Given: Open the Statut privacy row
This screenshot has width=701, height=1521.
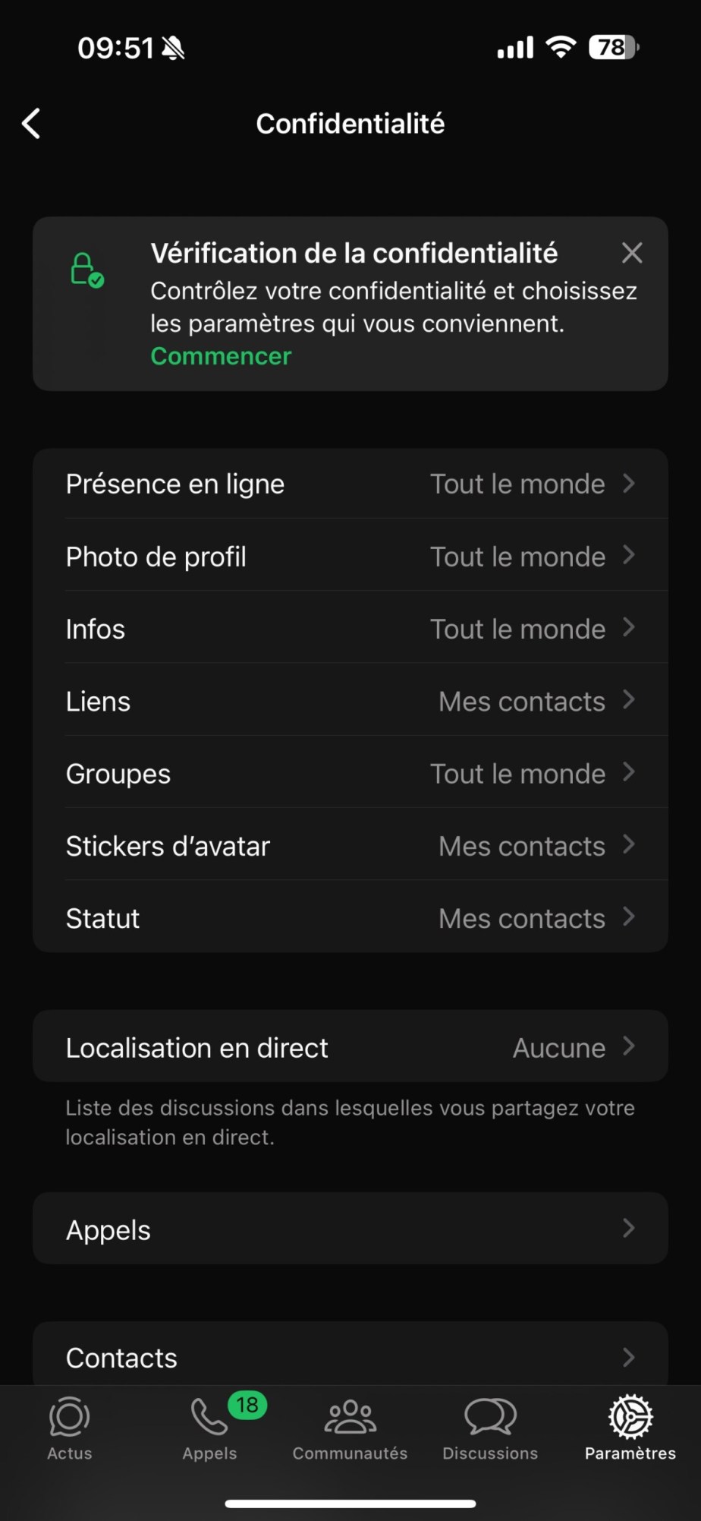Looking at the screenshot, I should click(350, 917).
